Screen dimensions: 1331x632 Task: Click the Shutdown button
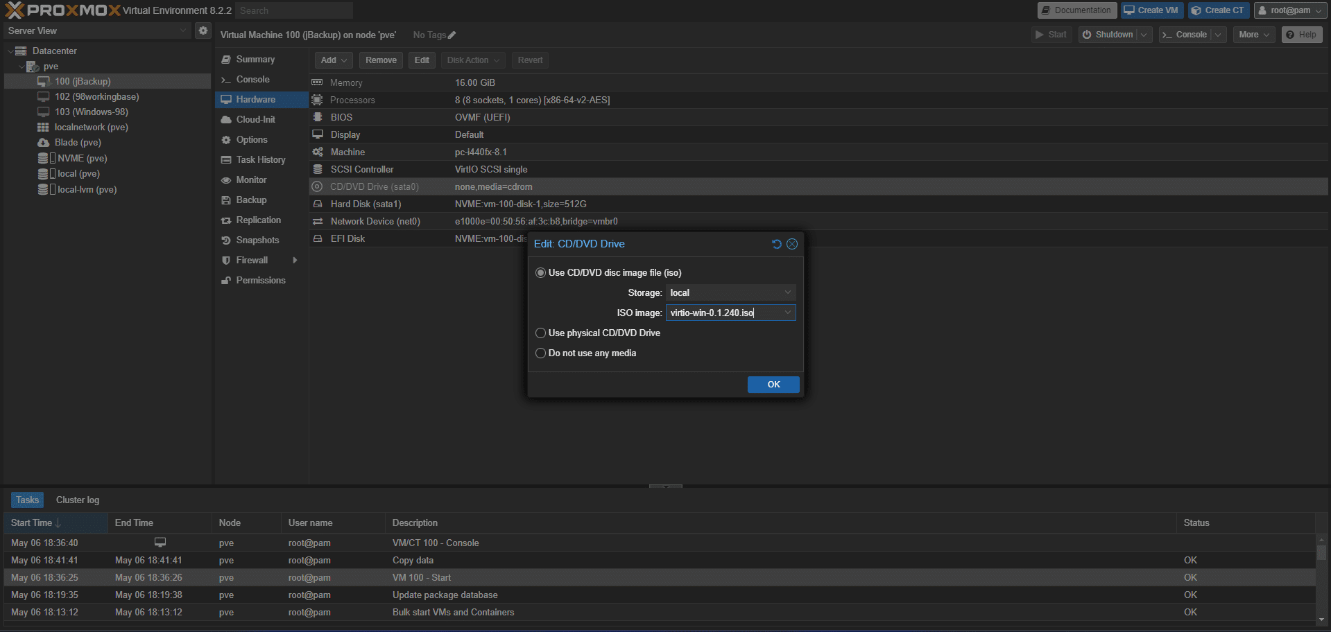pyautogui.click(x=1107, y=35)
